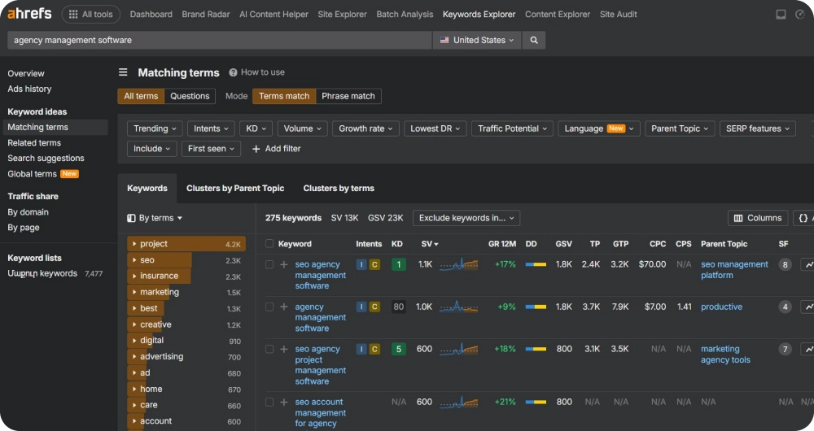Click the search magnifier icon
Image resolution: width=814 pixels, height=431 pixels.
[x=534, y=40]
